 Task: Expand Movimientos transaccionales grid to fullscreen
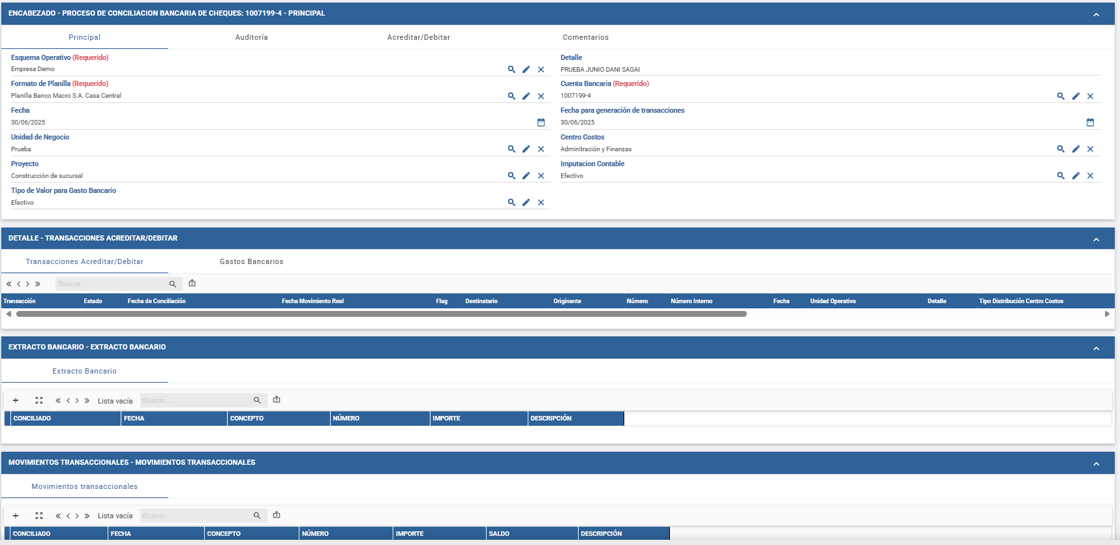39,516
